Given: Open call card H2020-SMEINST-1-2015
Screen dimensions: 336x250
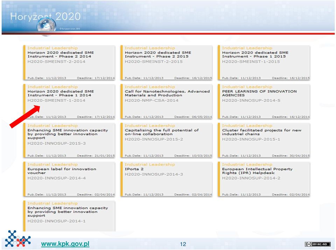Looking at the screenshot, I should tap(264, 62).
